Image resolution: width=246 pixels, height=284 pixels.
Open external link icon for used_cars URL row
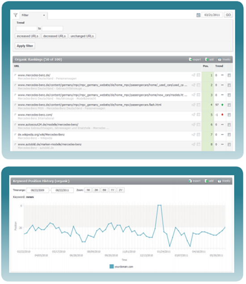[x=15, y=85]
